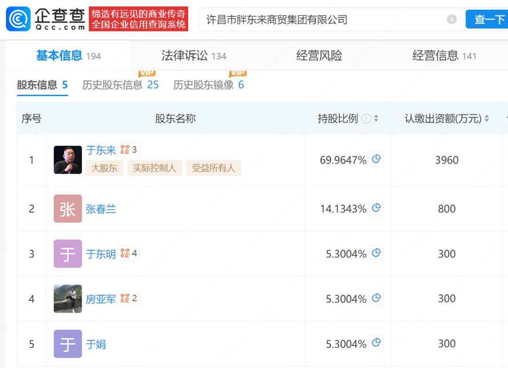The width and height of the screenshot is (508, 368).
Task: Select the 历史股东信息 sub-tab
Action: tap(120, 85)
